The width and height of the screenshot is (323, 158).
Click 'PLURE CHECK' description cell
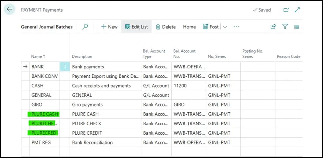(x=105, y=123)
